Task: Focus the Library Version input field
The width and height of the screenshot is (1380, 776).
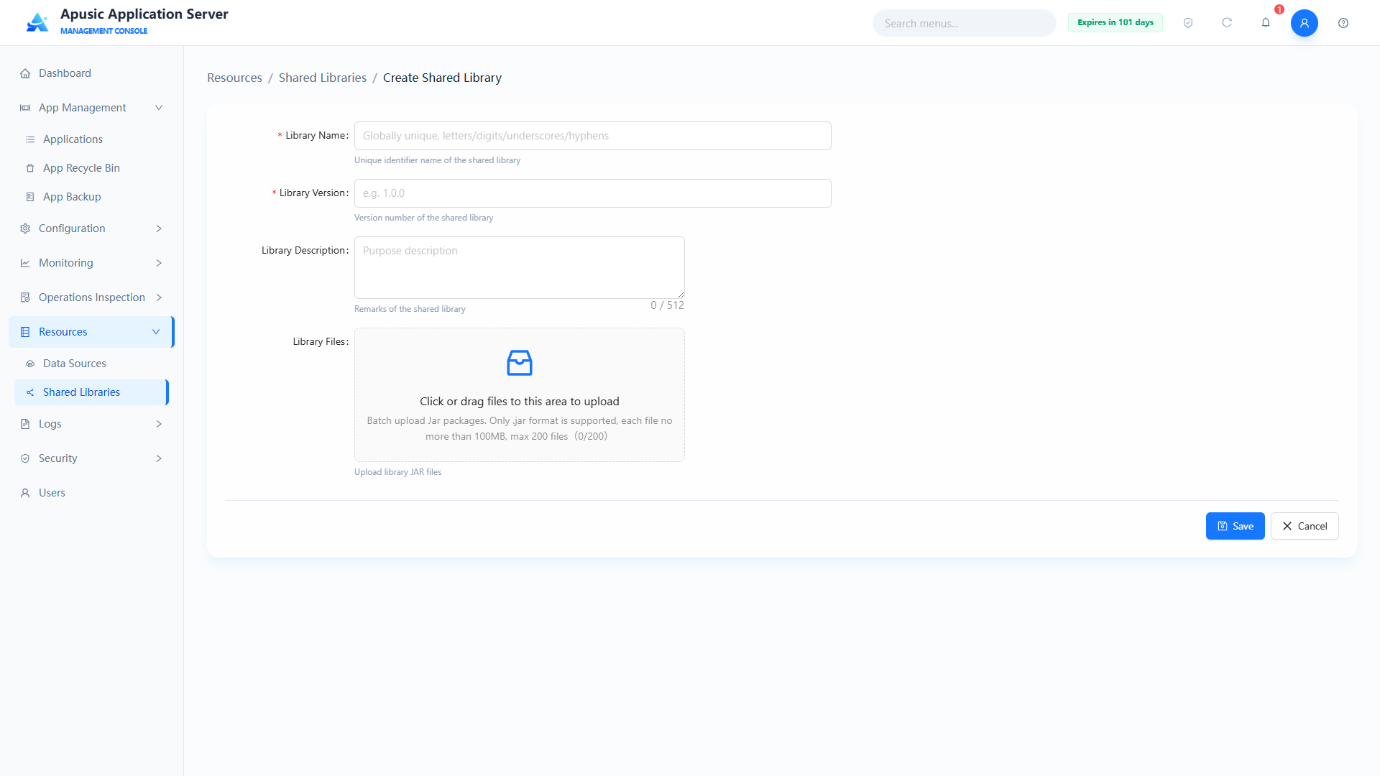Action: pos(593,193)
